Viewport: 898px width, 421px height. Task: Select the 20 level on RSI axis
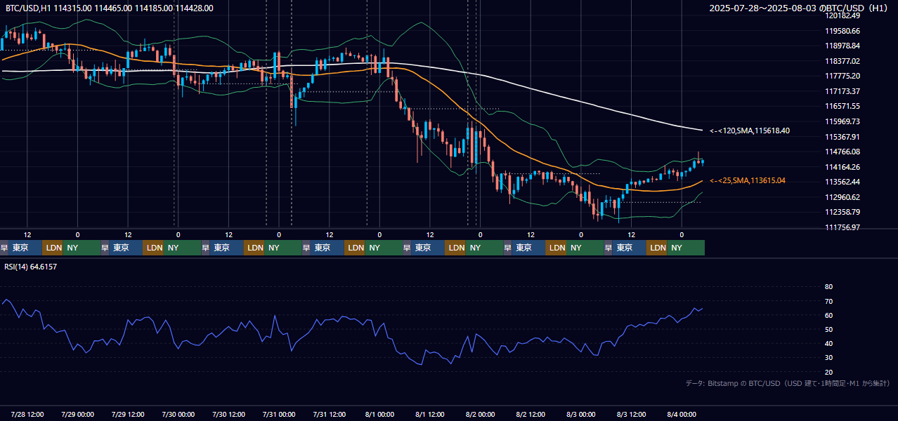[x=828, y=372]
